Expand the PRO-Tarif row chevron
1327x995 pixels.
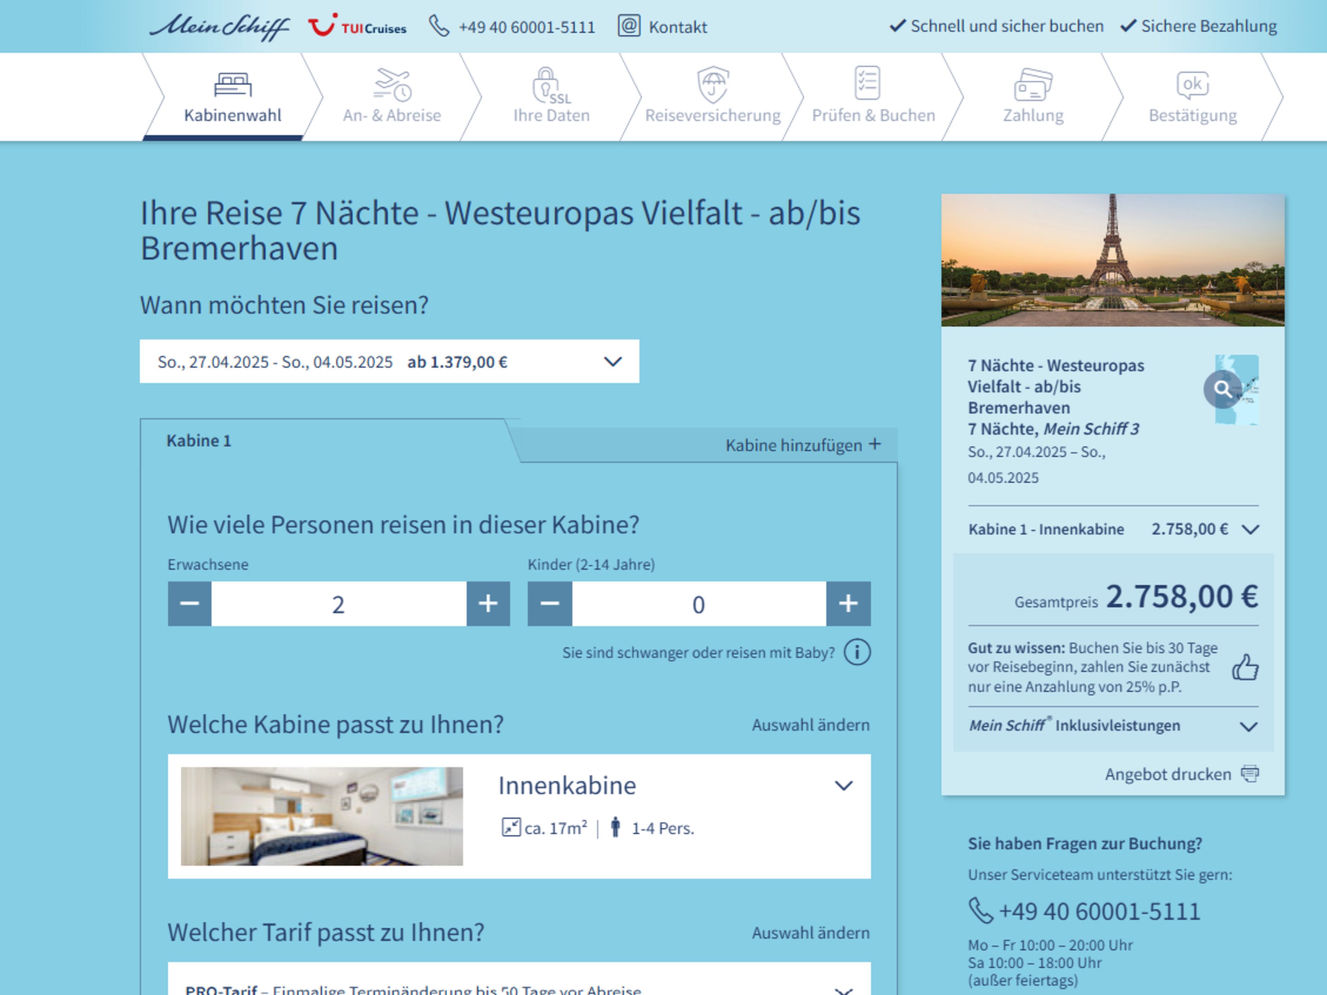844,990
